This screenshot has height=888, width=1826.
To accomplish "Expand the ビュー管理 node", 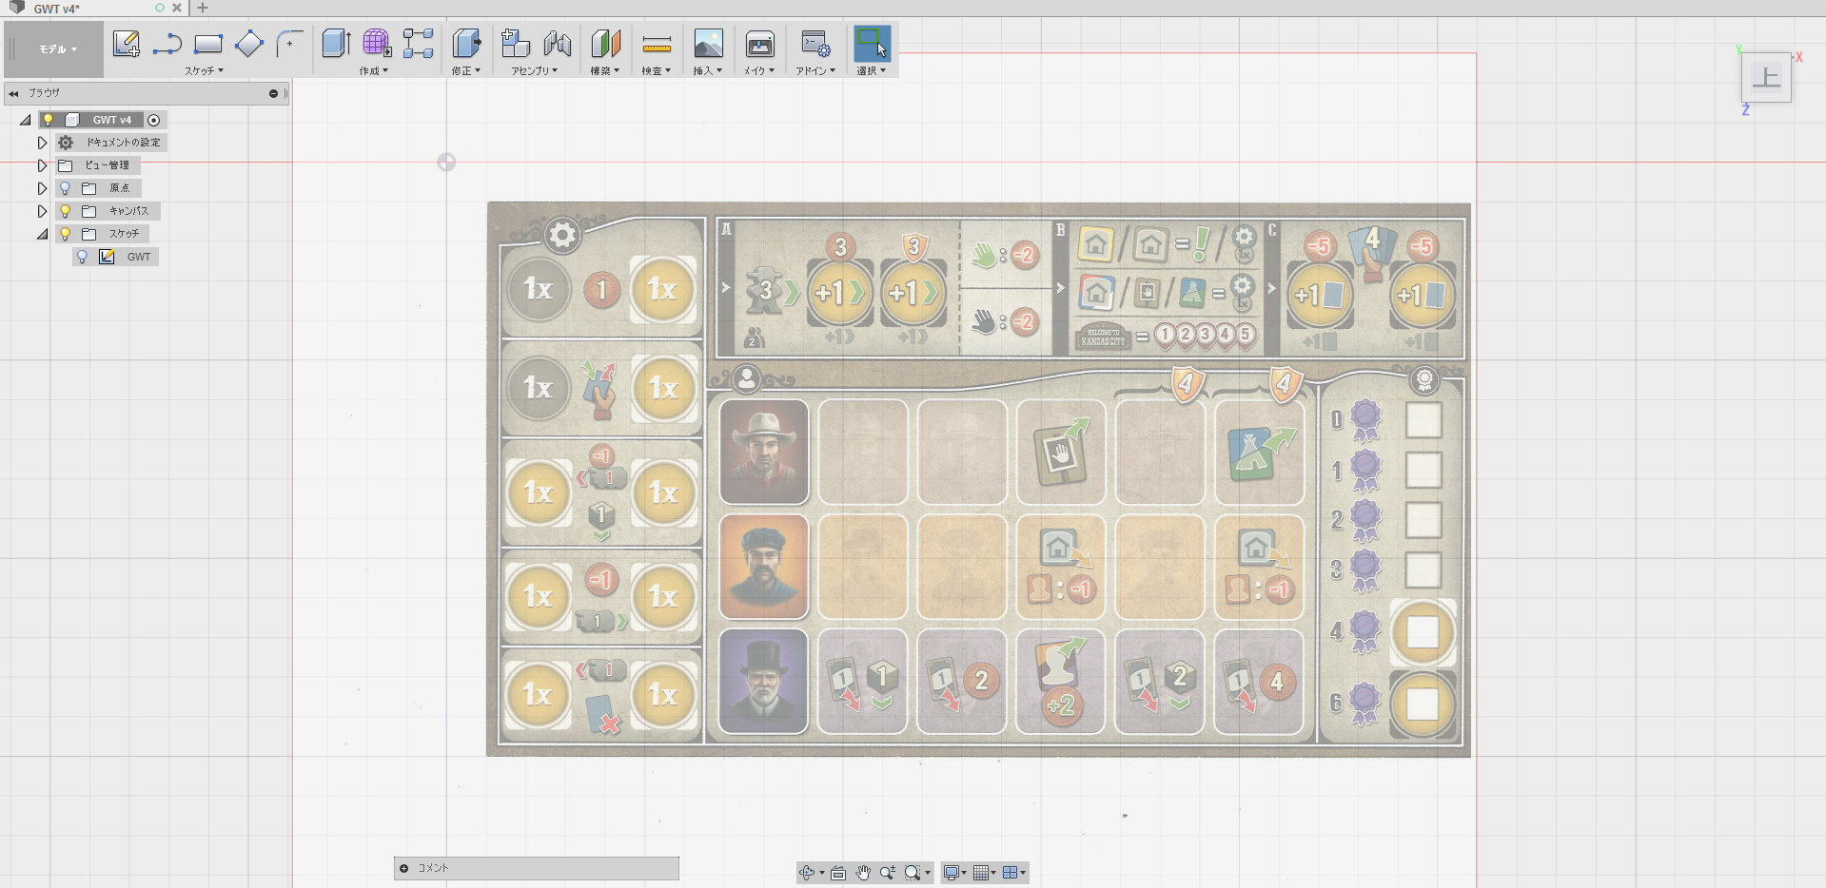I will pos(42,165).
